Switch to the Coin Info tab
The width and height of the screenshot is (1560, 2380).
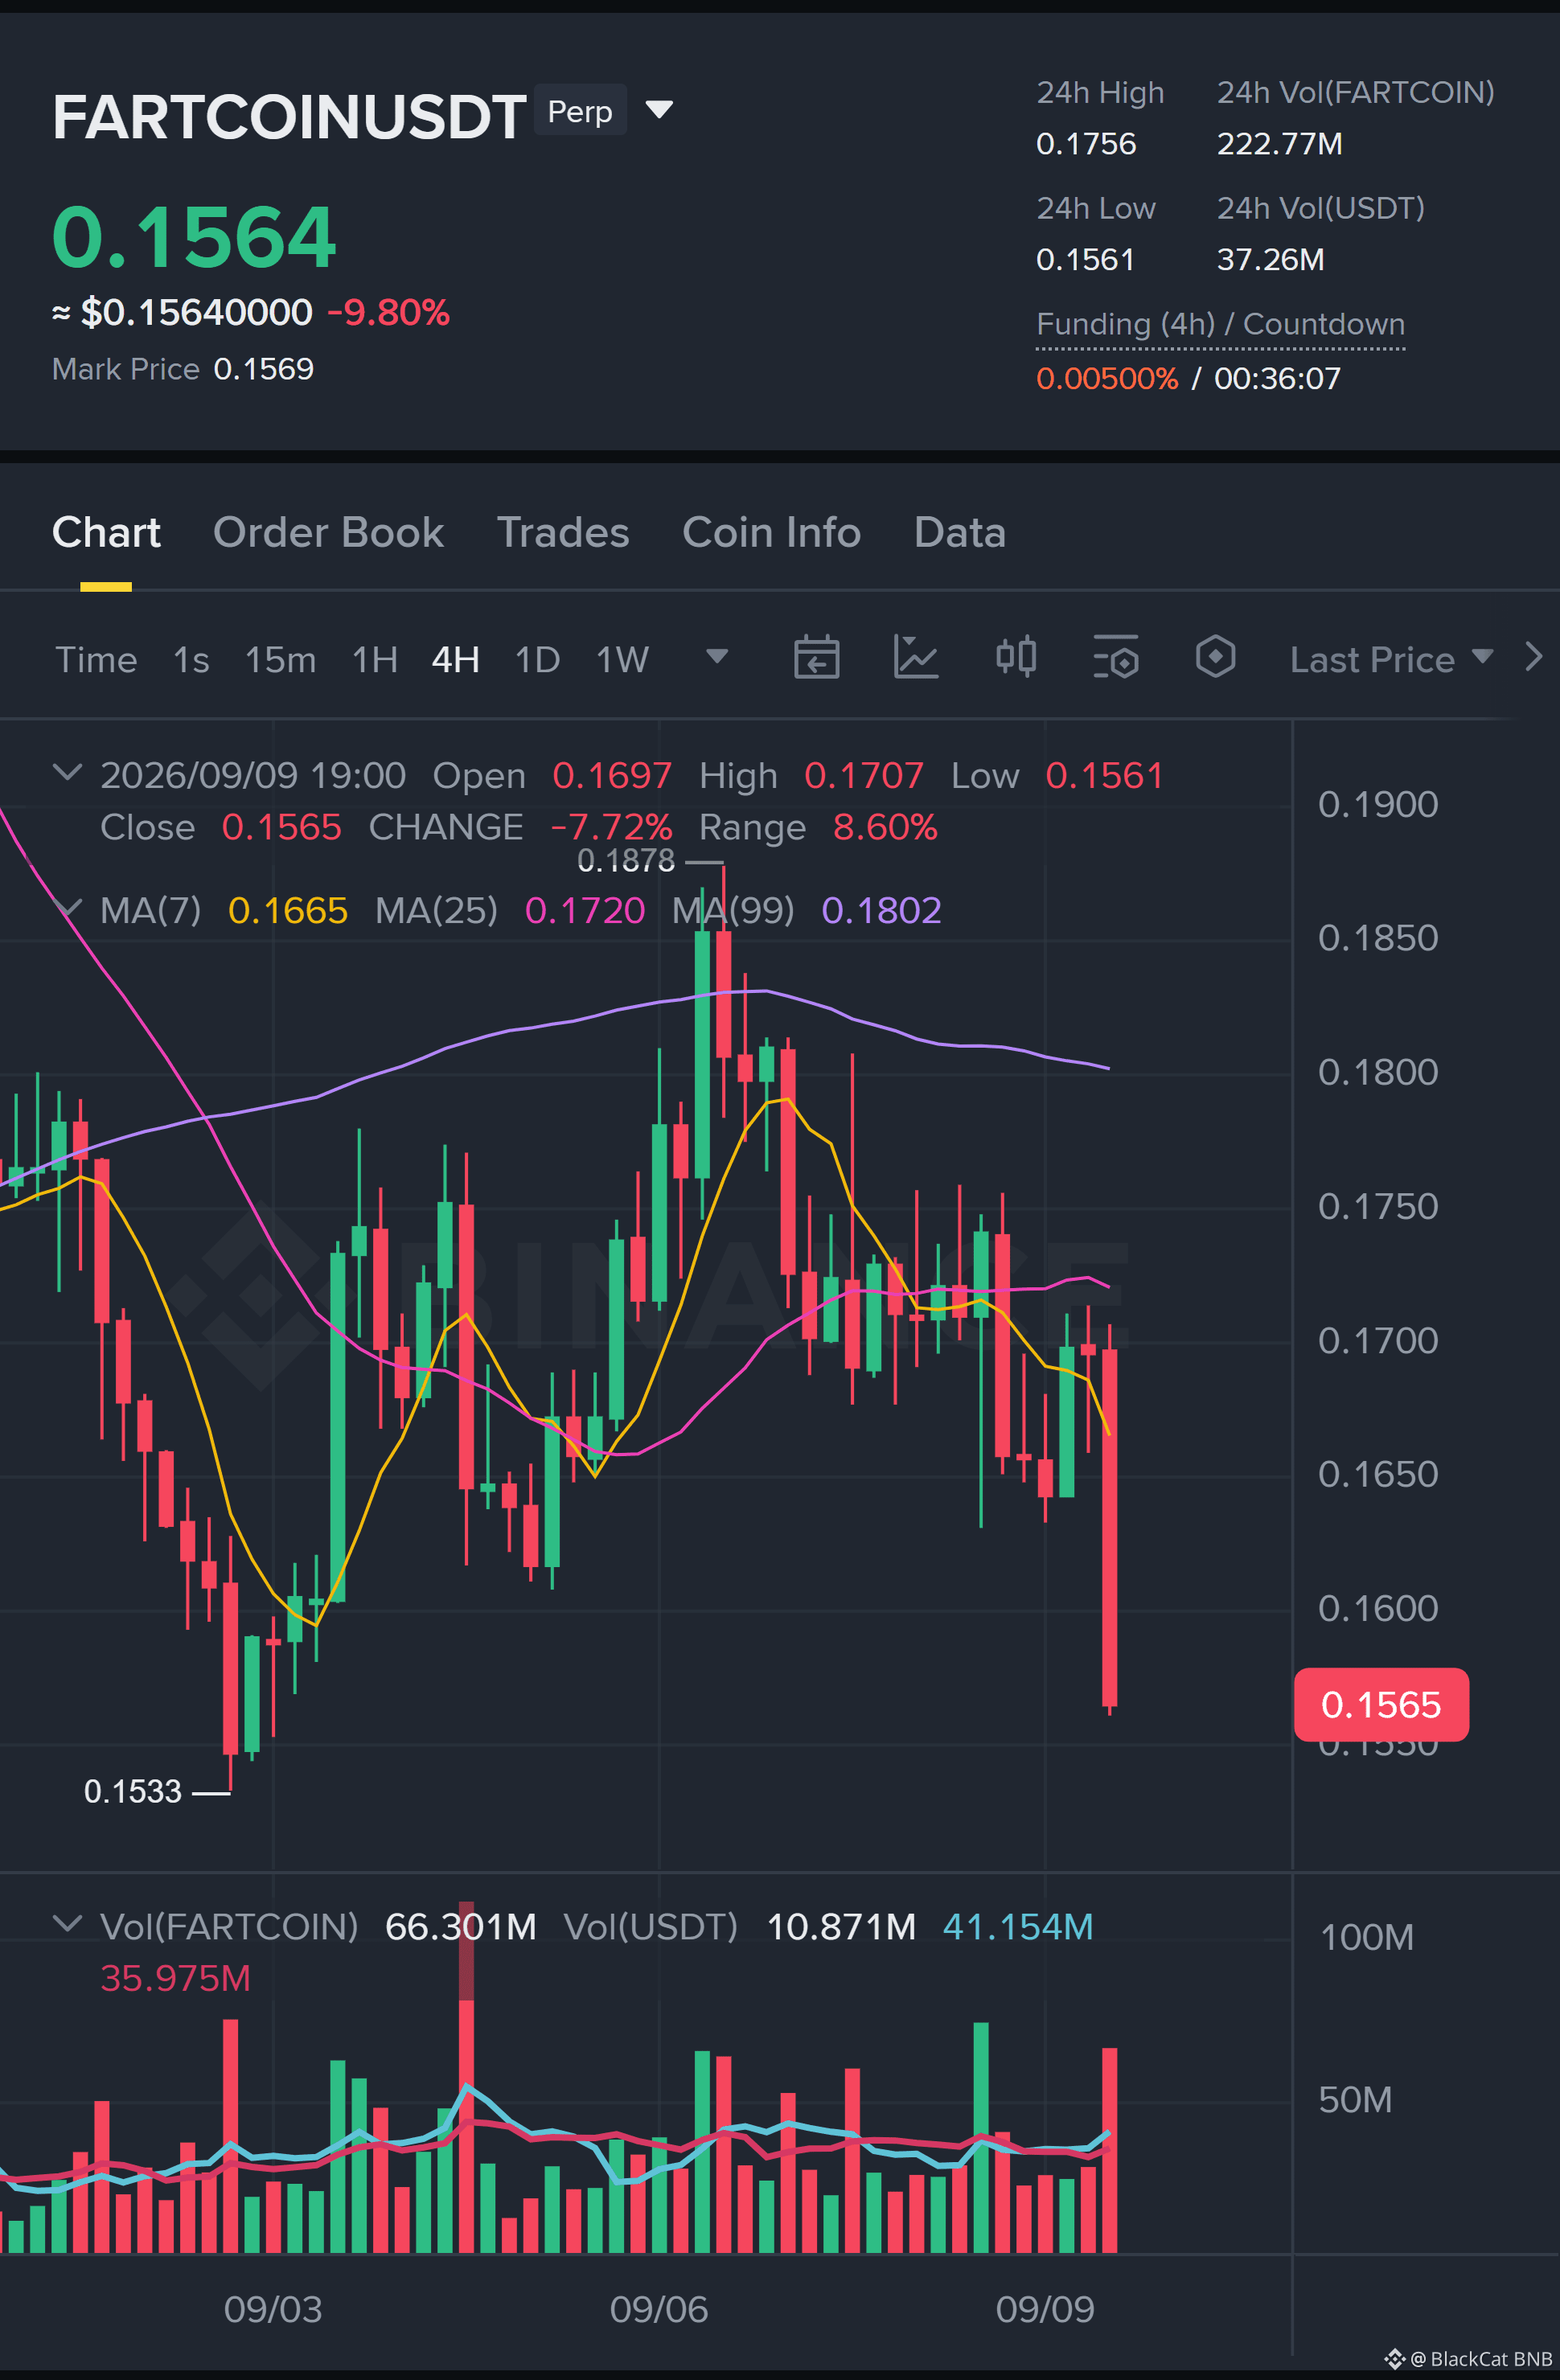771,533
